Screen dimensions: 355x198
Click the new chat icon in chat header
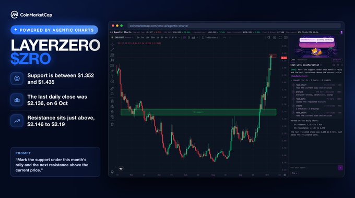point(334,65)
